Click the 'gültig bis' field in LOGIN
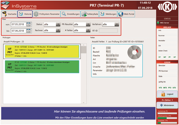Viewport: 179px width, 125px height. pos(167,83)
